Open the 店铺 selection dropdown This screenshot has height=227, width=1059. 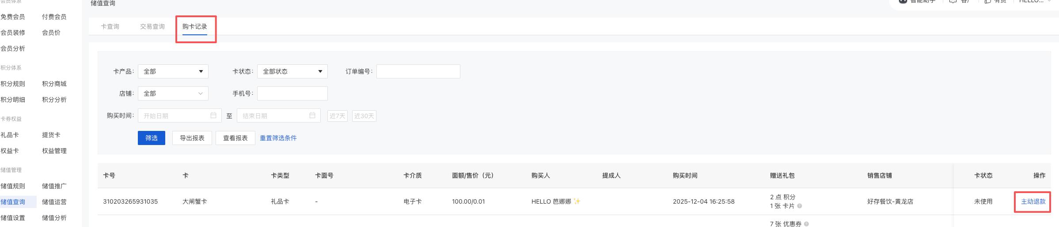(x=173, y=93)
